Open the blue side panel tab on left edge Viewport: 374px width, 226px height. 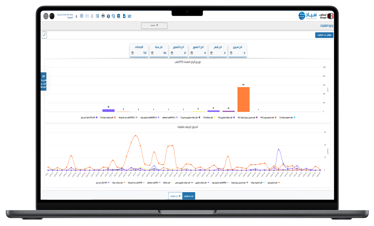[x=43, y=81]
